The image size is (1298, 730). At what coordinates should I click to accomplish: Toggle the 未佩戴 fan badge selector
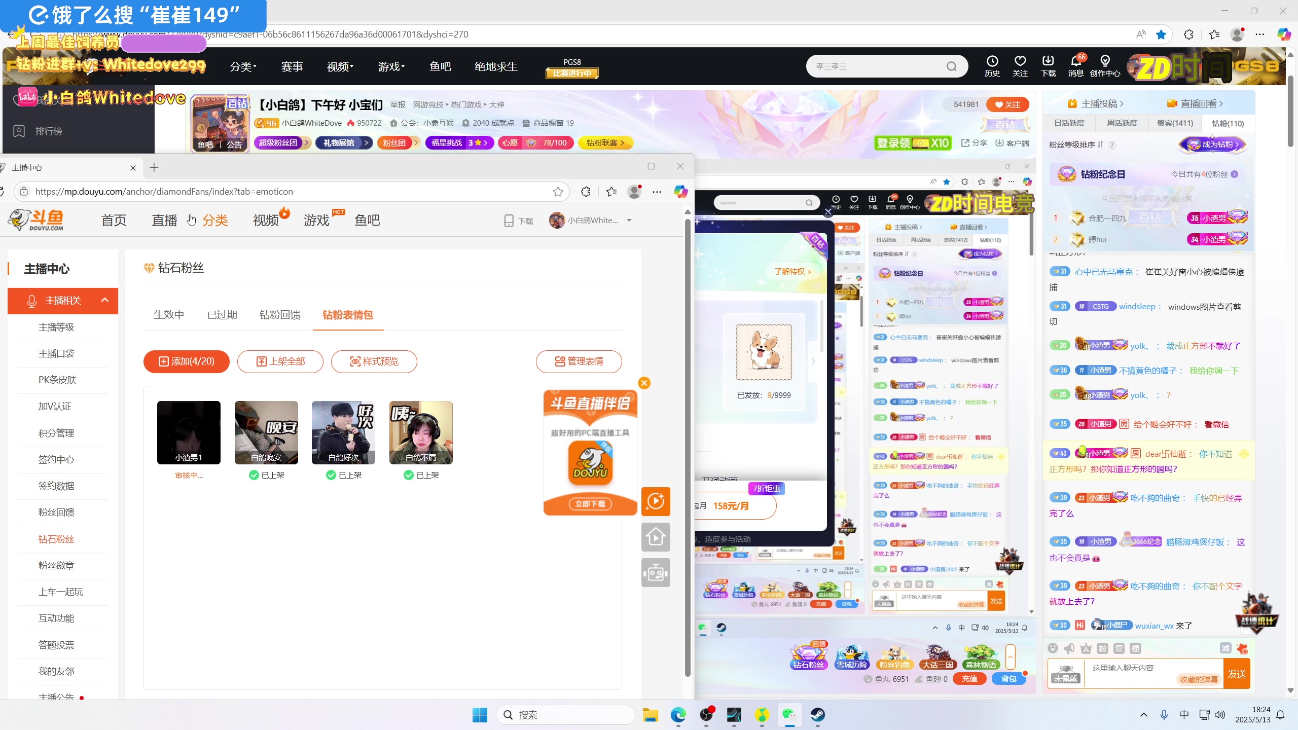click(x=1066, y=674)
